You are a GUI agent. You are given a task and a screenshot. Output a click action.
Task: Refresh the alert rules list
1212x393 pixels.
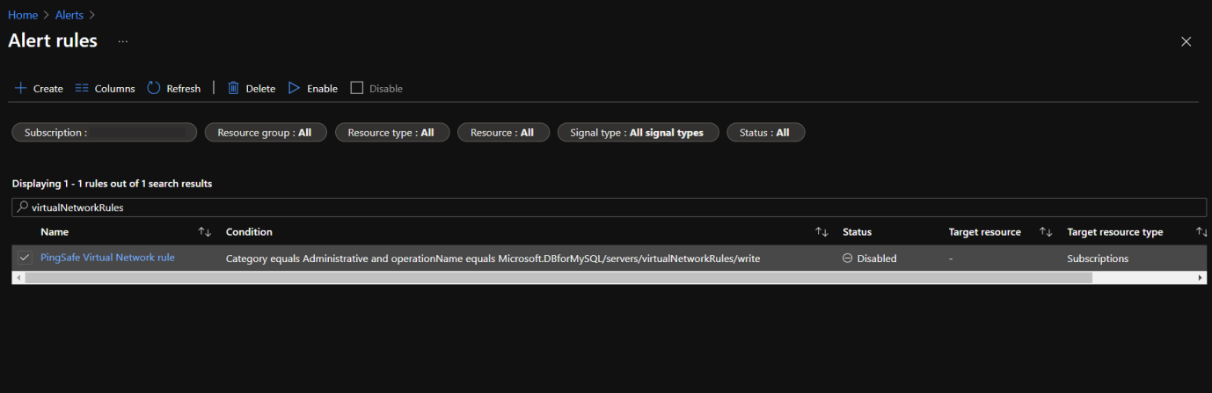click(173, 88)
